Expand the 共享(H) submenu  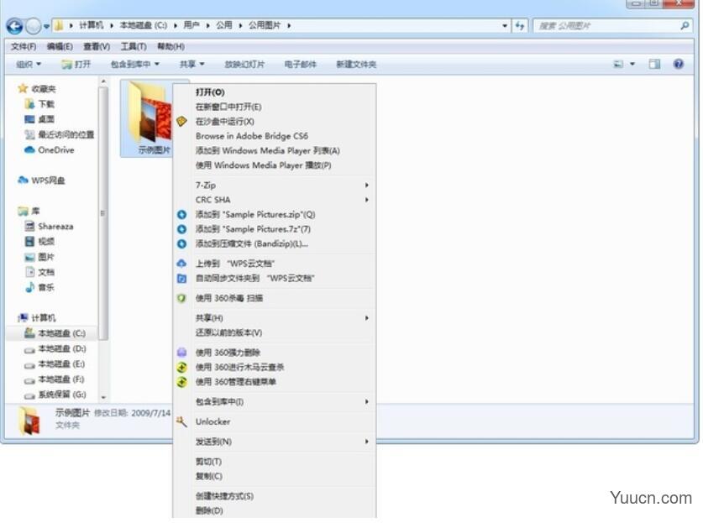coord(275,317)
